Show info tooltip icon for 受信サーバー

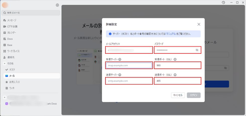(120, 60)
